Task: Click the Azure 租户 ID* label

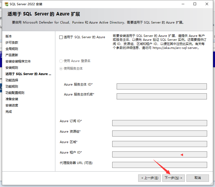Action: pos(71,152)
